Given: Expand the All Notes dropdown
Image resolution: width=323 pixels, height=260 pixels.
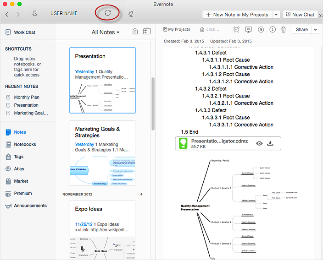Looking at the screenshot, I should tap(106, 32).
